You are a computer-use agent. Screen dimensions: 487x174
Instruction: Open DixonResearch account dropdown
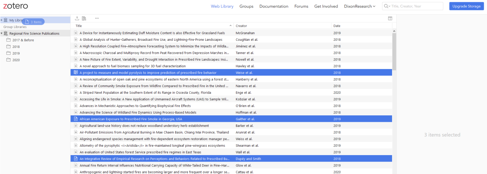[x=360, y=6]
